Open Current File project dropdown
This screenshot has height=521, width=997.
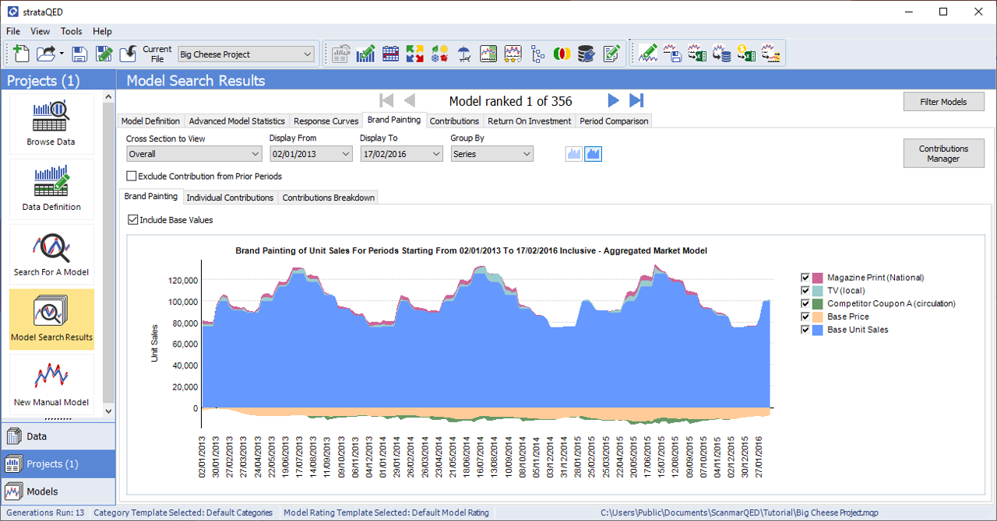tap(245, 54)
